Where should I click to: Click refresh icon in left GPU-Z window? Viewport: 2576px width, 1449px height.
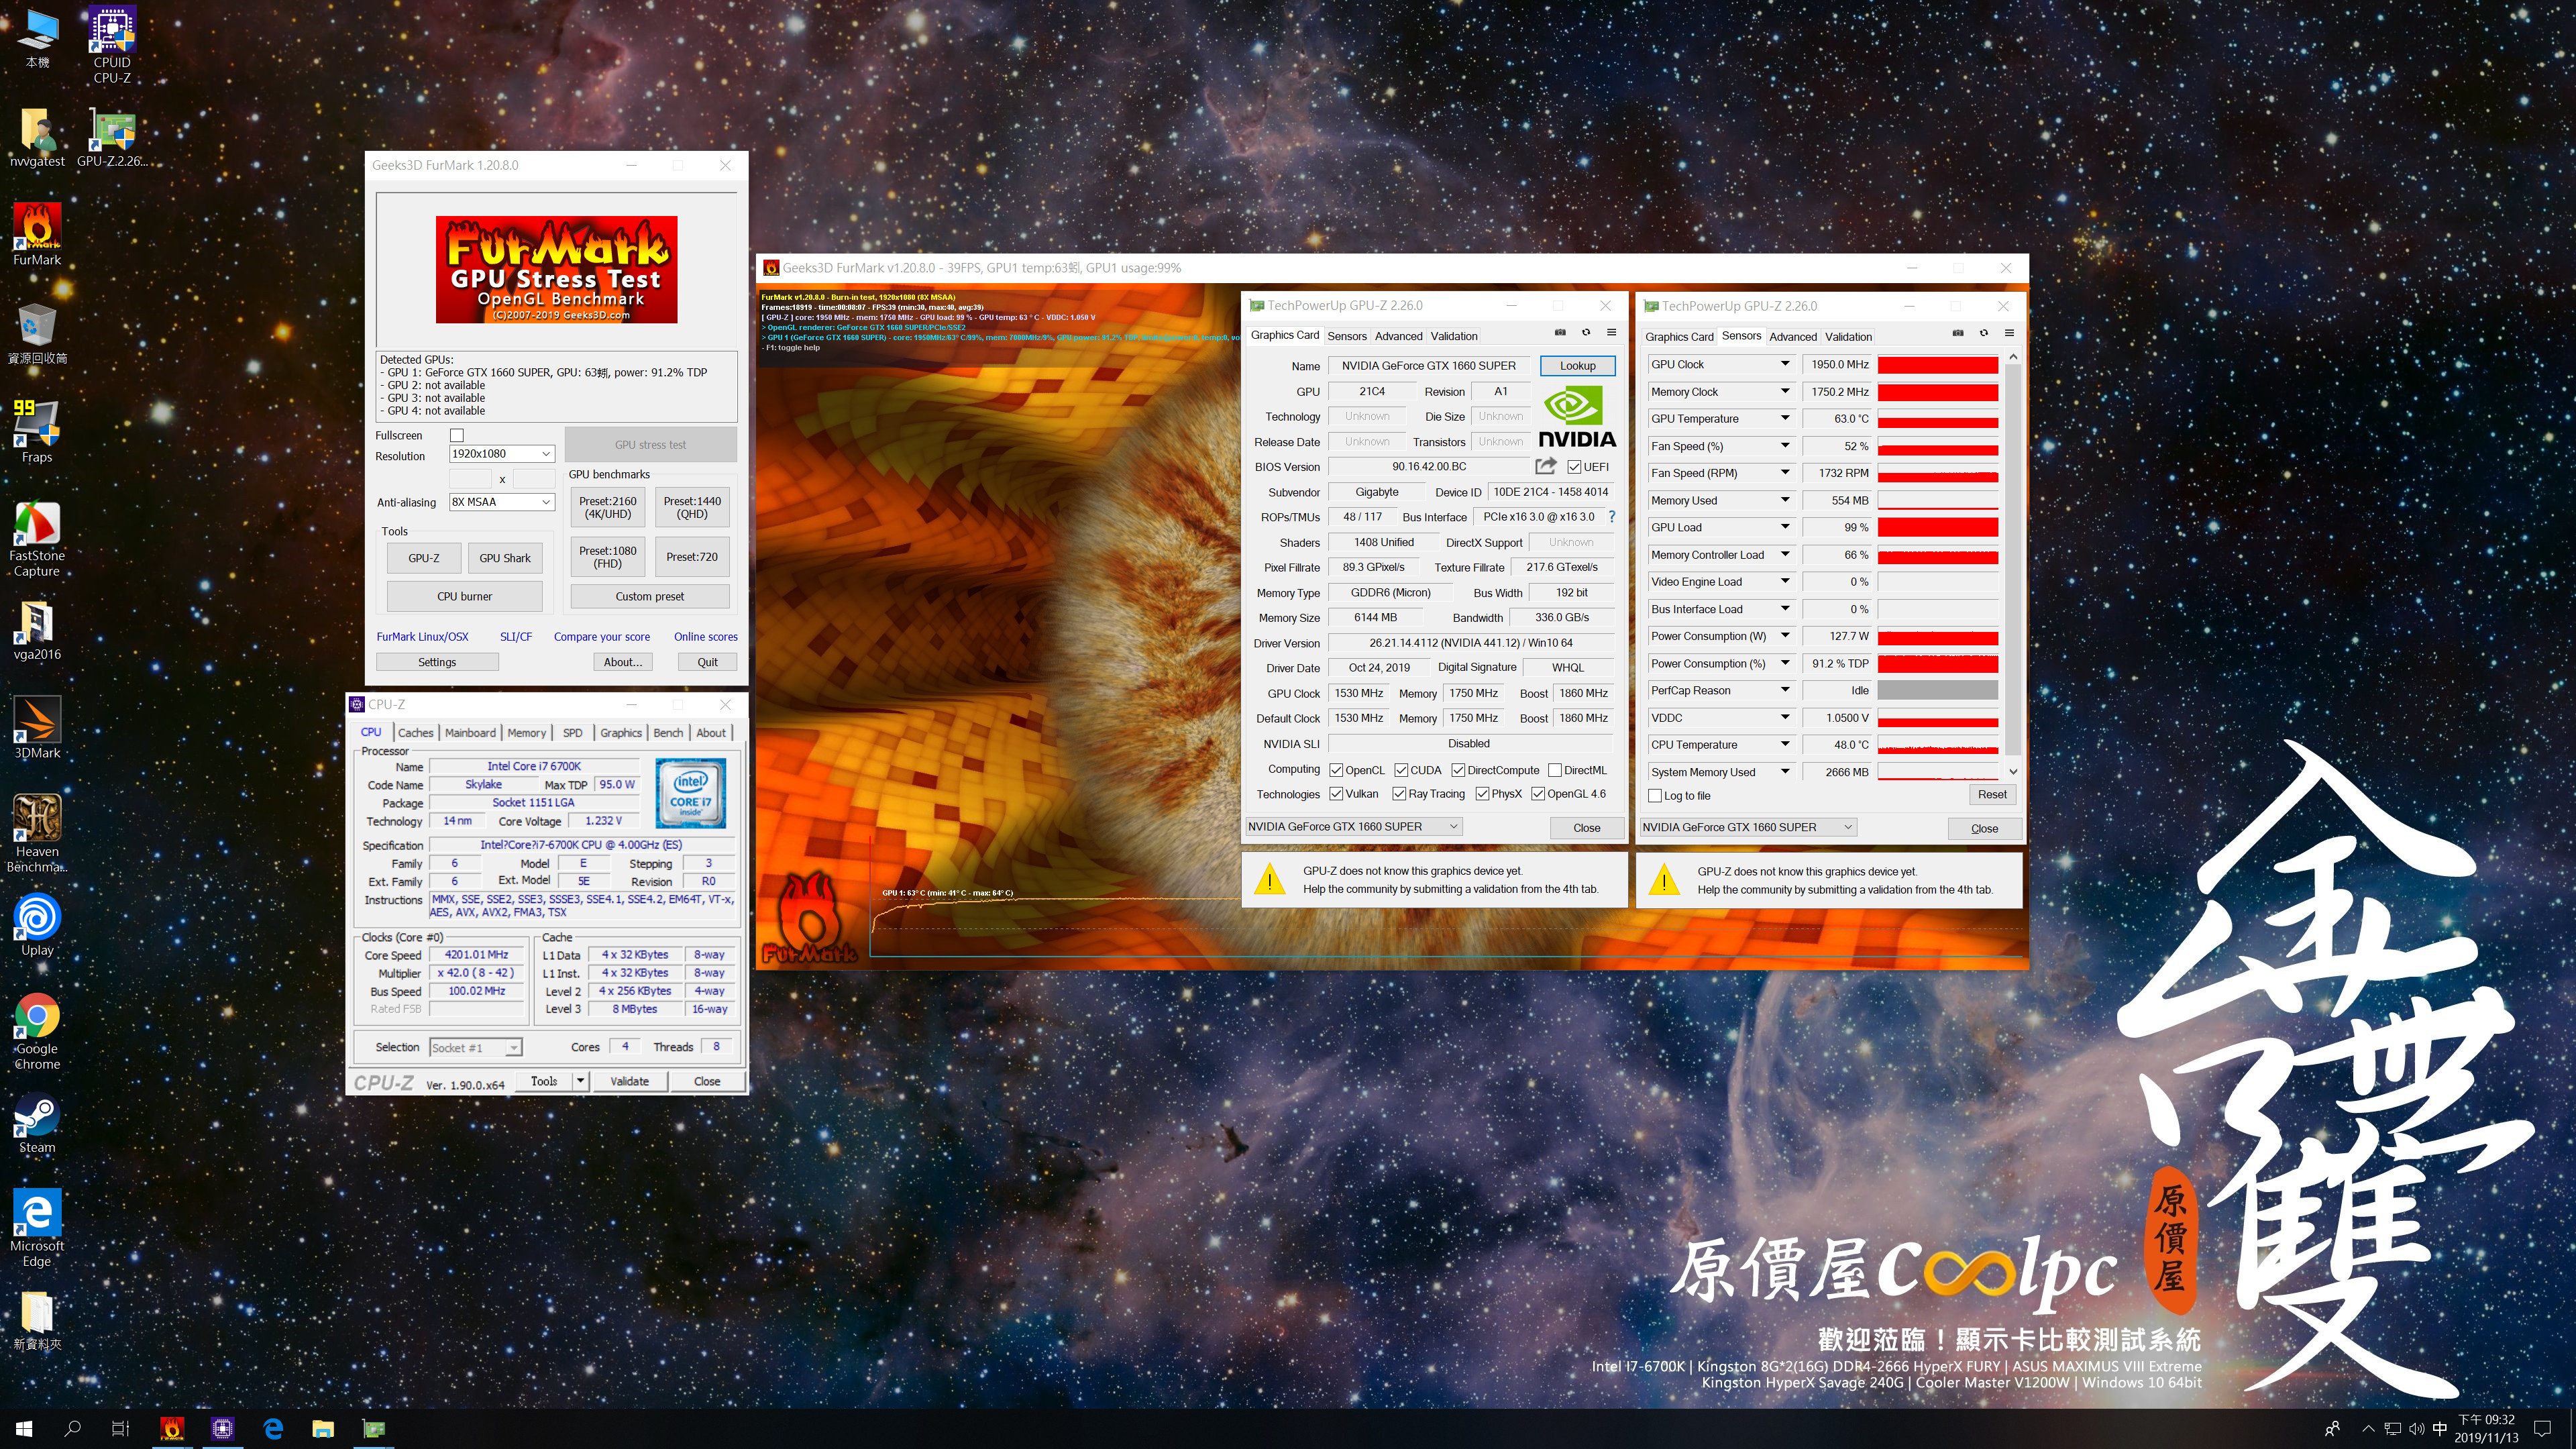coord(1586,333)
